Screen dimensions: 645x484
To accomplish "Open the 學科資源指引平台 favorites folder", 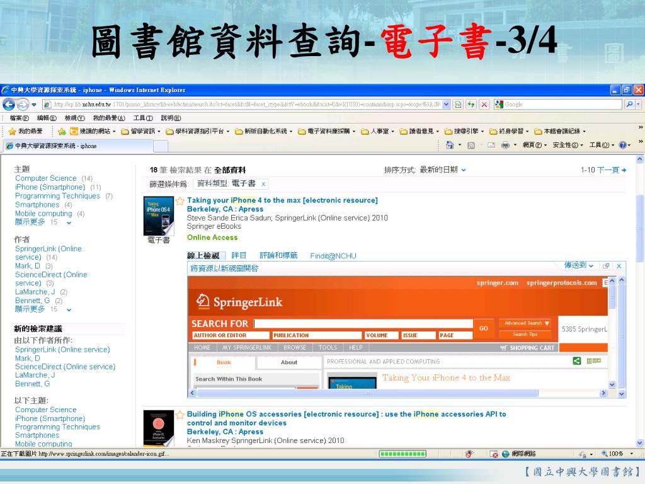I will (198, 131).
